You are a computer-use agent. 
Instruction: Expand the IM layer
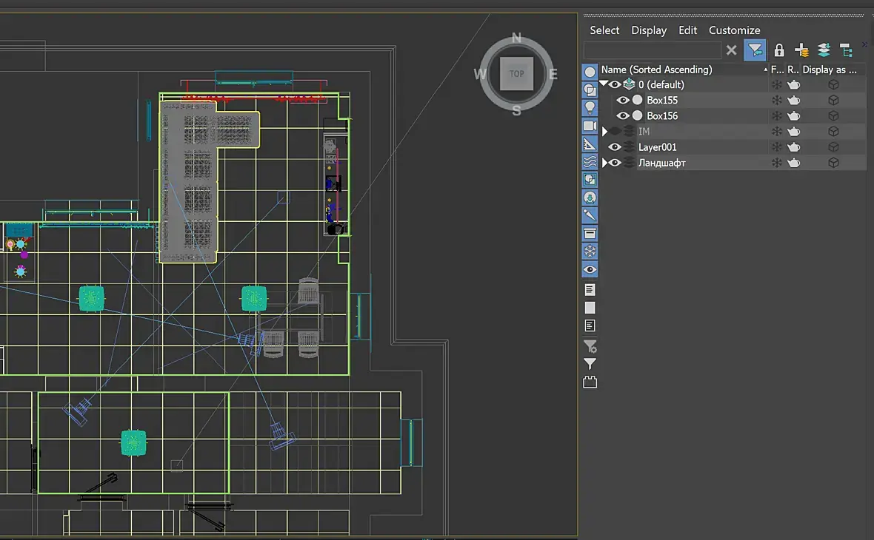tap(605, 132)
